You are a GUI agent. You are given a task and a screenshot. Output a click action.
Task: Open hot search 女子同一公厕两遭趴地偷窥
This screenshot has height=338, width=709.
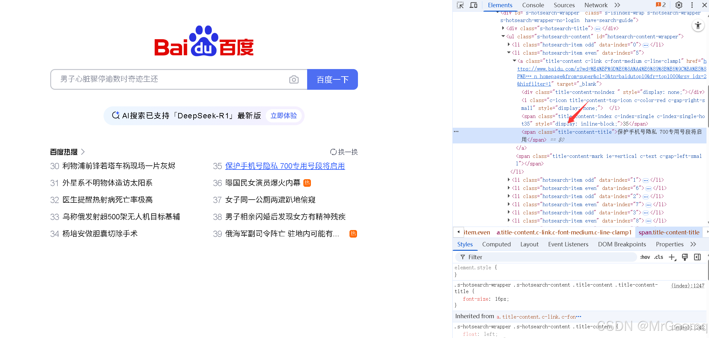tap(270, 200)
